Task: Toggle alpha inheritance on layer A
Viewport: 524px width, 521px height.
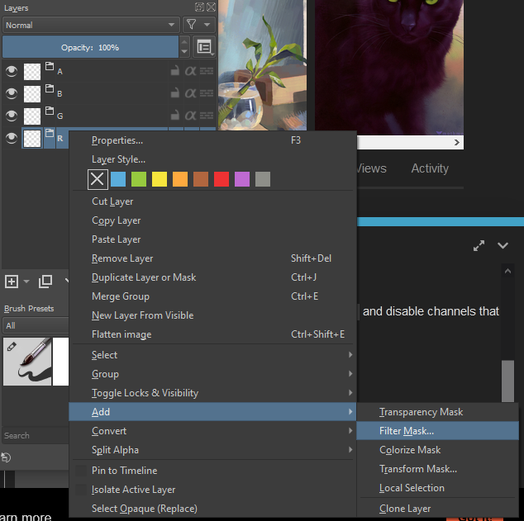Action: tap(190, 71)
